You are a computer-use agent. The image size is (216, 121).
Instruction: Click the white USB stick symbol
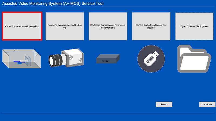click(x=151, y=59)
